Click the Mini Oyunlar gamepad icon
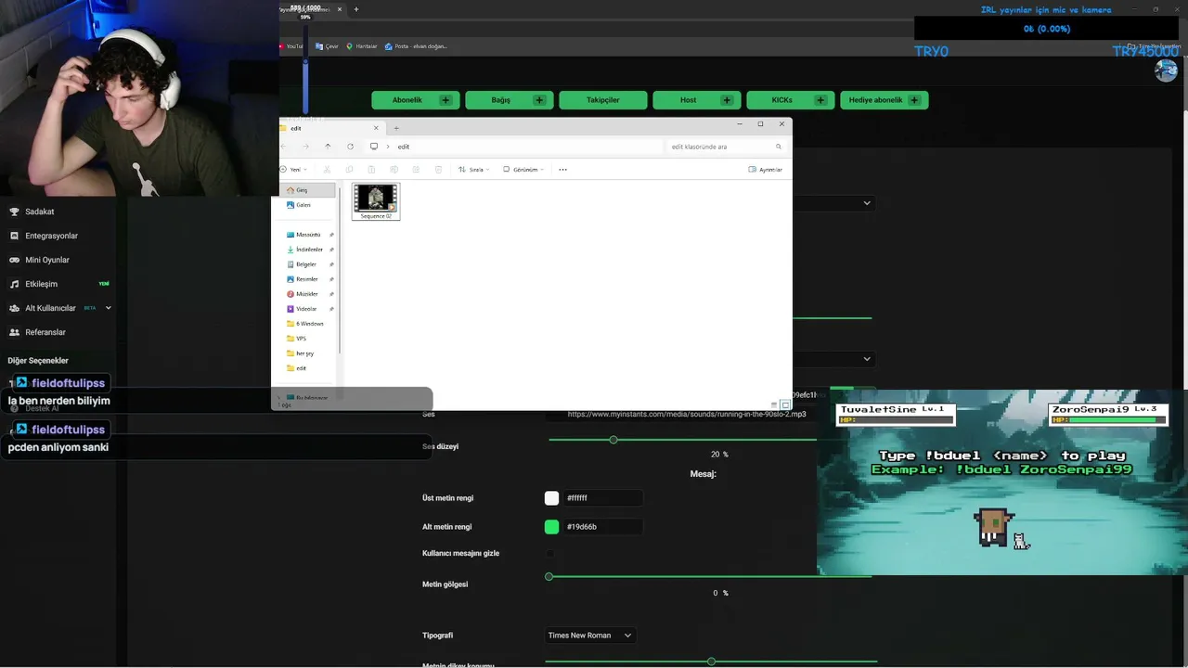 tap(14, 260)
